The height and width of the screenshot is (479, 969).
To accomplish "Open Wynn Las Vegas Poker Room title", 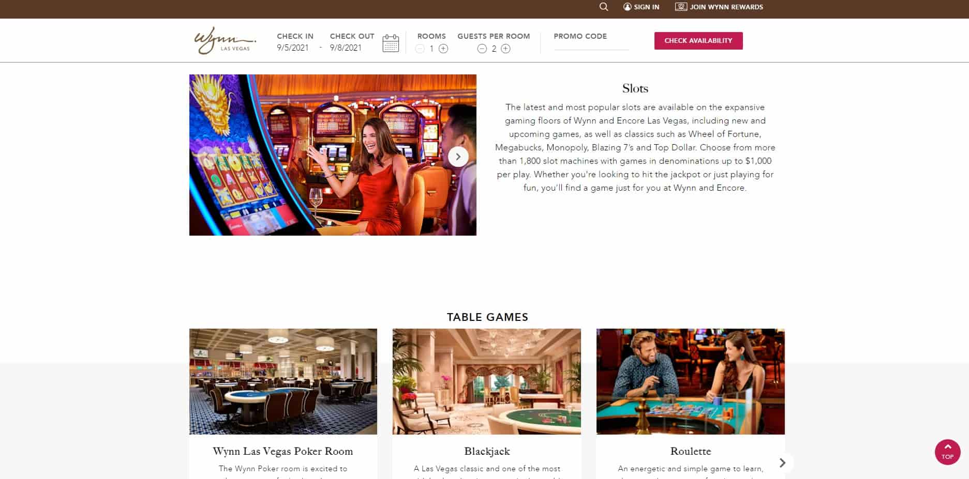I will [283, 451].
